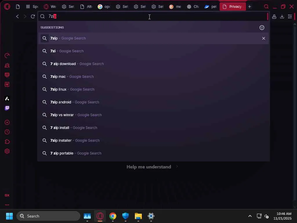
Task: Open Extensions cube icon in sidebar
Action: click(x=7, y=142)
